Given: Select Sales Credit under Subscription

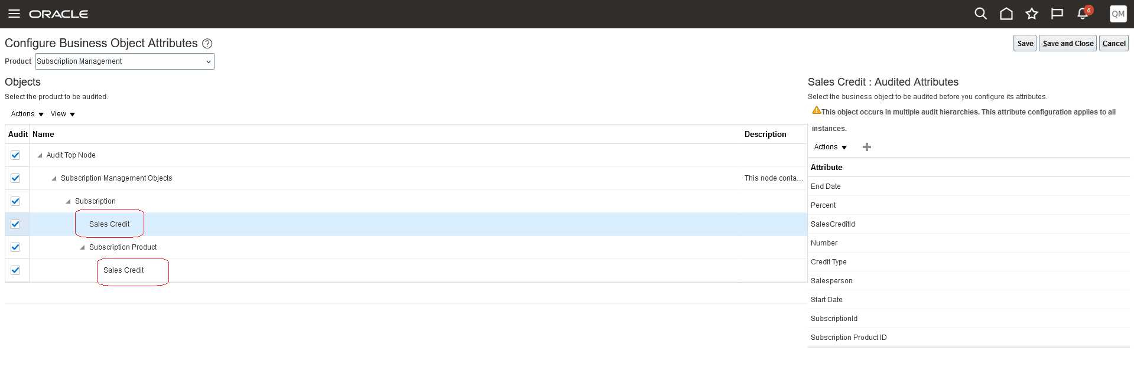Looking at the screenshot, I should point(109,224).
